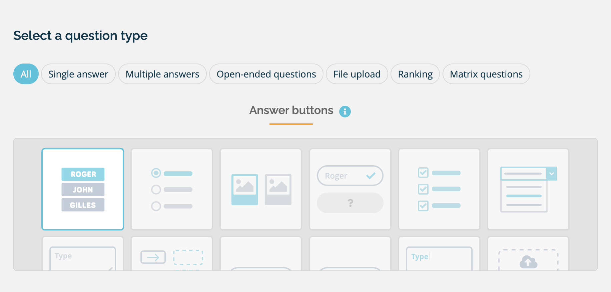Image resolution: width=611 pixels, height=292 pixels.
Task: Select the Roger/John/Gilles answer buttons tile
Action: point(83,189)
